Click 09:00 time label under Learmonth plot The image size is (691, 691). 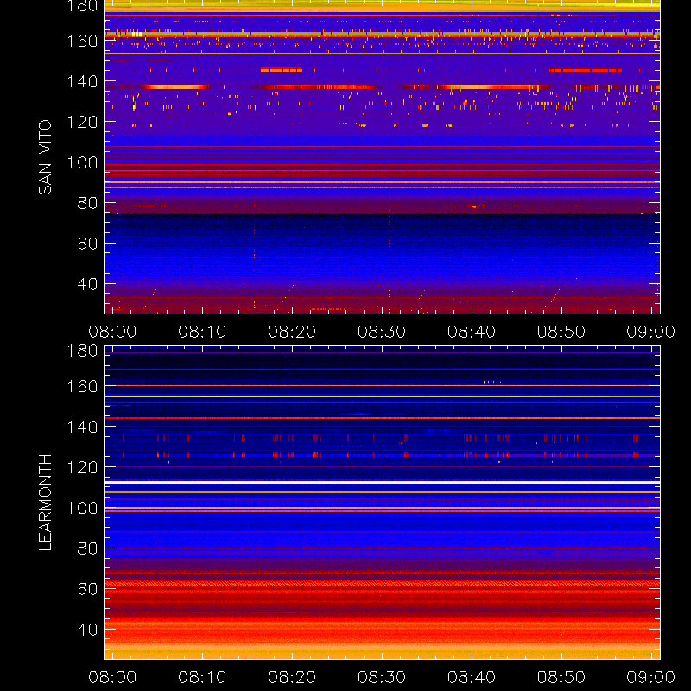click(x=651, y=677)
